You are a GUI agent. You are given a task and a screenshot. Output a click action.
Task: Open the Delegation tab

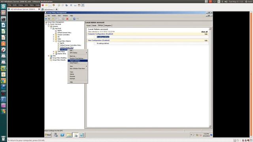click(108, 25)
